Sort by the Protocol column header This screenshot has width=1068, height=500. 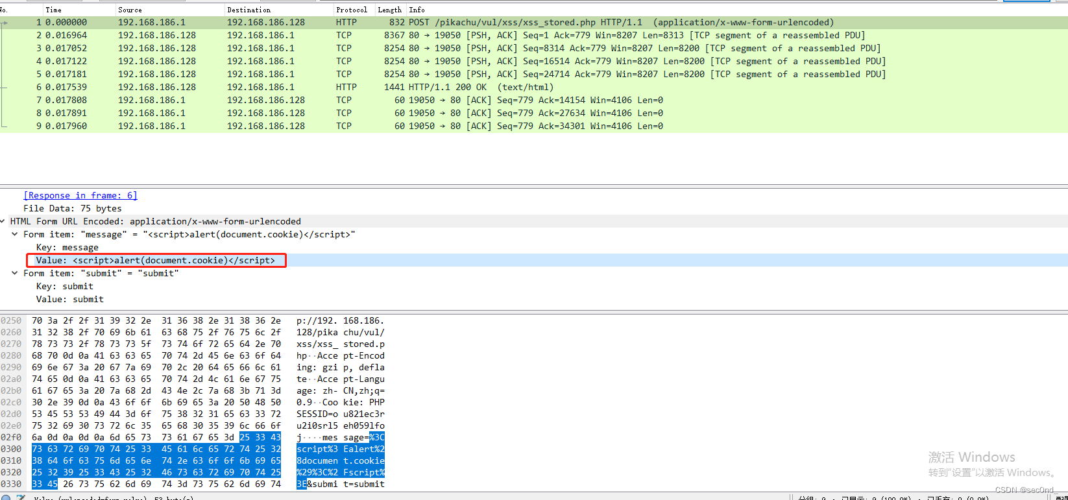pyautogui.click(x=352, y=10)
